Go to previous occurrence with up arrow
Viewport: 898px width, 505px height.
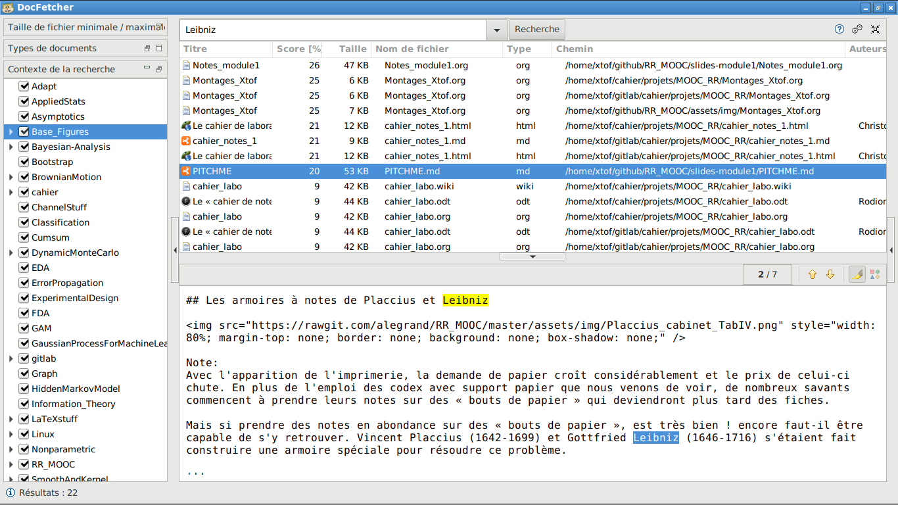813,274
